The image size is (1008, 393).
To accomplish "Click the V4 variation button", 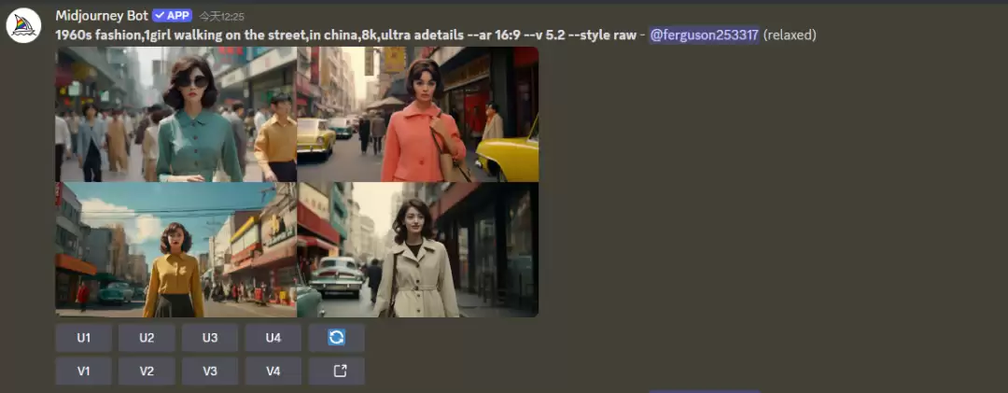I will [x=273, y=372].
